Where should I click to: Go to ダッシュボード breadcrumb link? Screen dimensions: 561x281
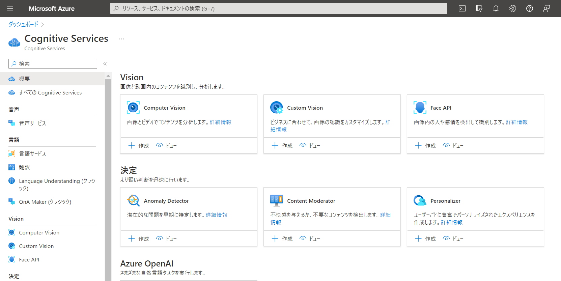click(x=23, y=24)
